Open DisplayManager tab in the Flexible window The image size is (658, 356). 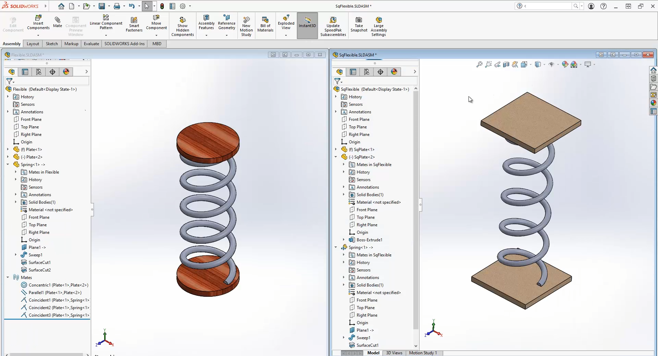point(66,72)
